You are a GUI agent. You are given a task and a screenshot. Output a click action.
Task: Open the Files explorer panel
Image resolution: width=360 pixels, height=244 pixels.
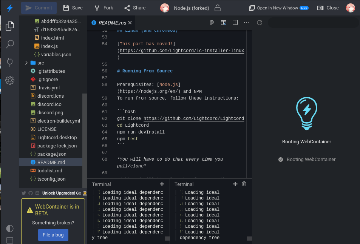click(x=9, y=26)
